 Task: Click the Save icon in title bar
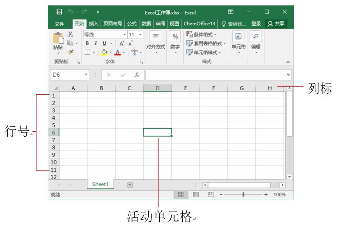pyautogui.click(x=59, y=12)
